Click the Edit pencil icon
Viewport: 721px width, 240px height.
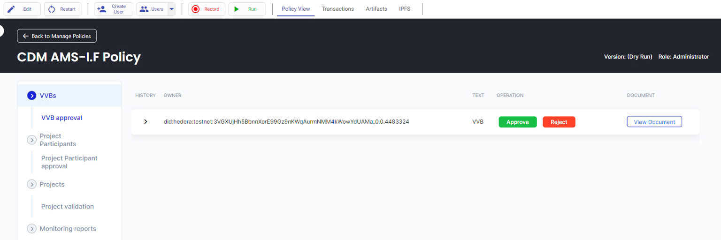(11, 9)
